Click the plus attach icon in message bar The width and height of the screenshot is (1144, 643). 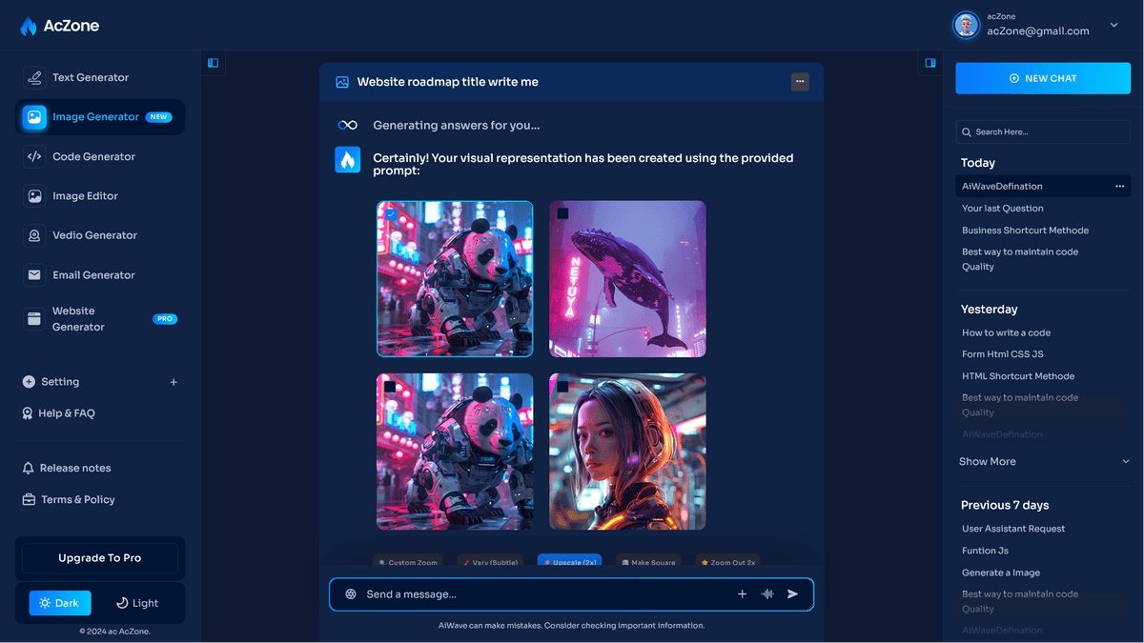point(742,594)
